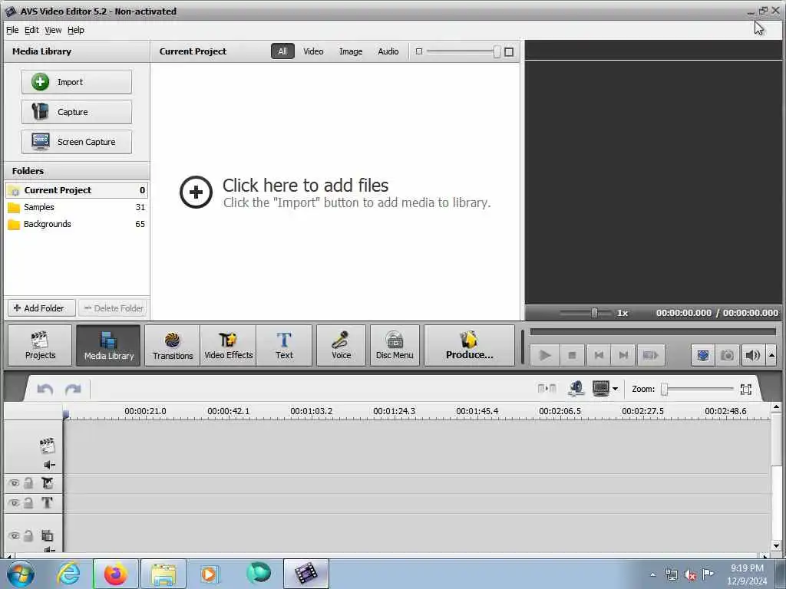Open the Text panel
This screenshot has height=589, width=786.
click(284, 346)
